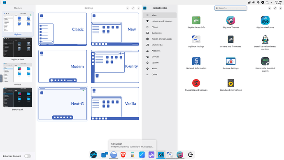Click the logout icon in the dock
The height and width of the screenshot is (160, 284).
[x=190, y=155]
